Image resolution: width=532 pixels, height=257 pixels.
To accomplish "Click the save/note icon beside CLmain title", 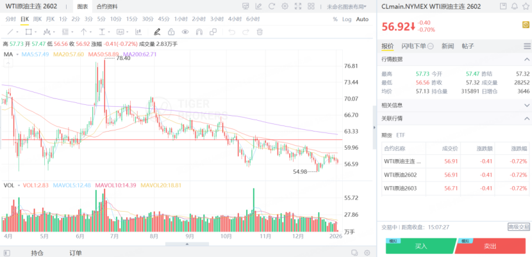I will pos(503,6).
